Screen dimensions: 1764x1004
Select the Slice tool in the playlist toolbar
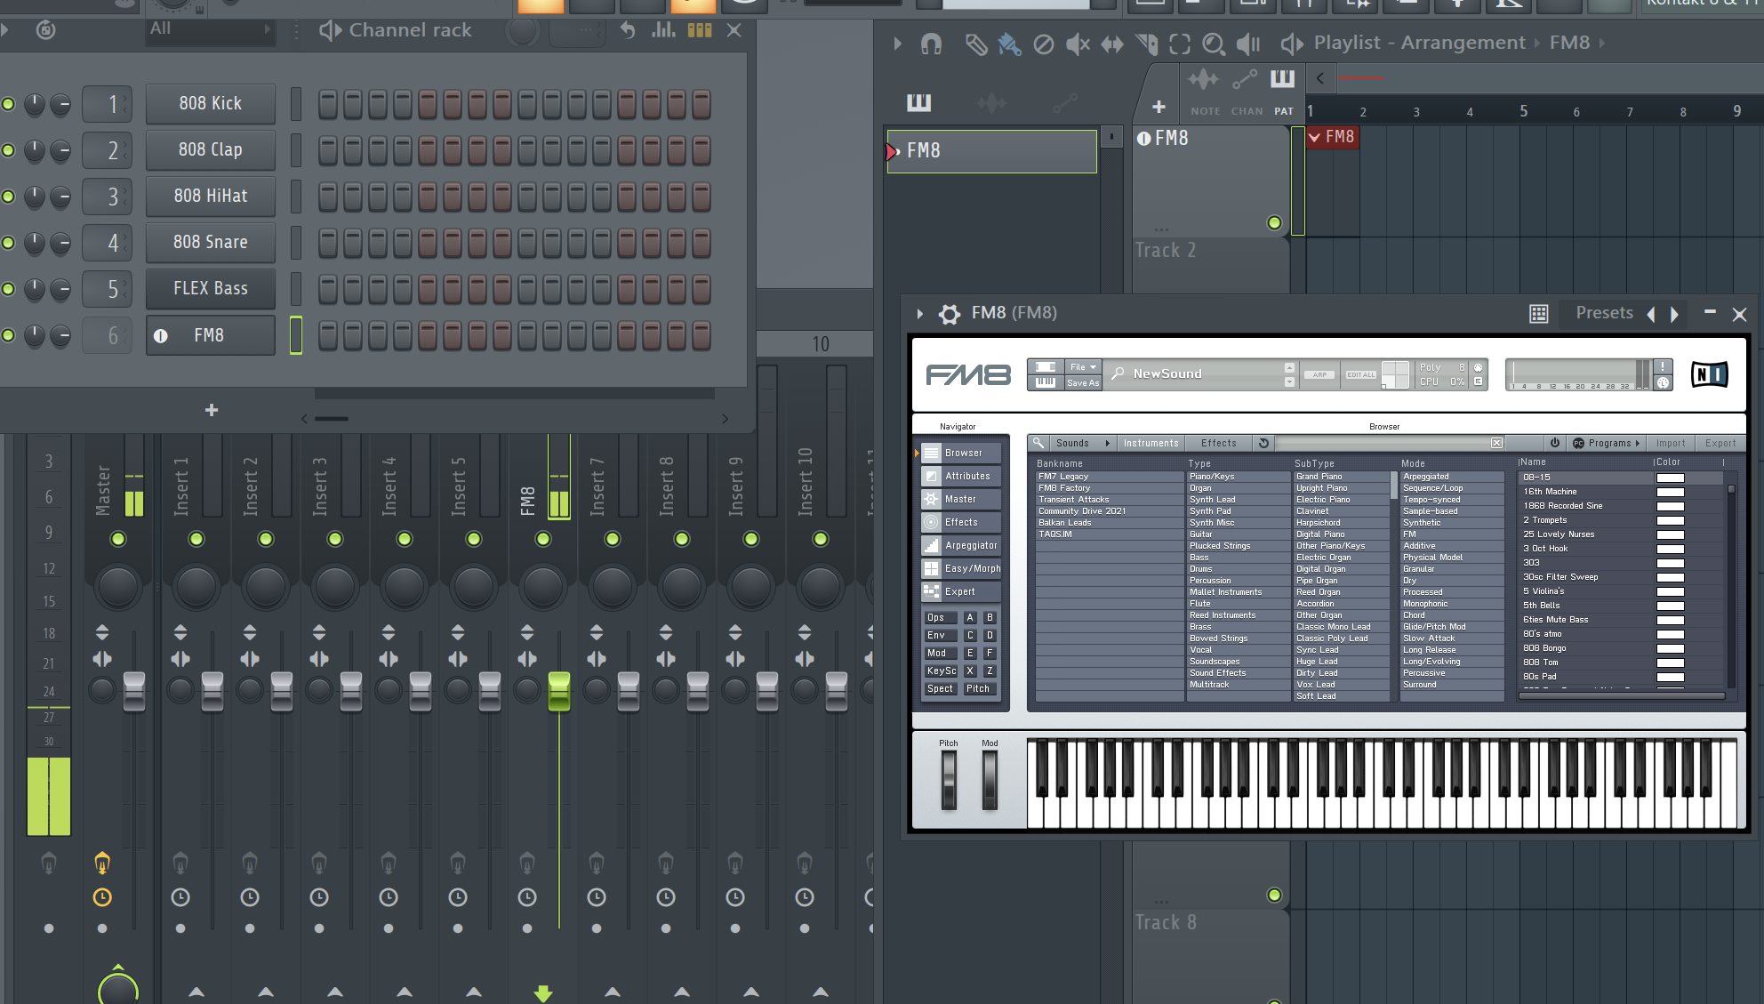[x=1147, y=44]
